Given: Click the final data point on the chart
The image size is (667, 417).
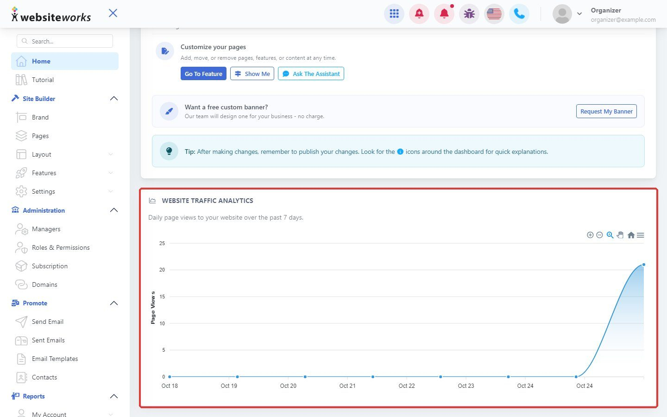Looking at the screenshot, I should pos(644,265).
